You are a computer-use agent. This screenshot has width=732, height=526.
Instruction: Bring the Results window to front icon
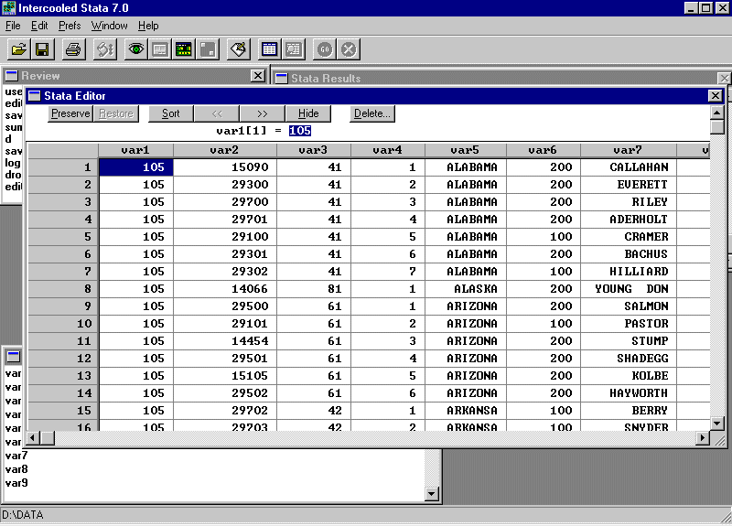point(160,49)
